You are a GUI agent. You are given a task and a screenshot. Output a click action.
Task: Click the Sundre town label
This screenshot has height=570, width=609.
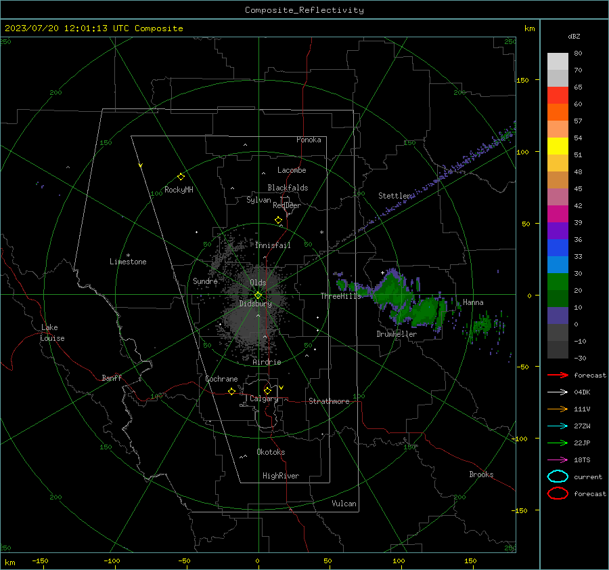205,281
